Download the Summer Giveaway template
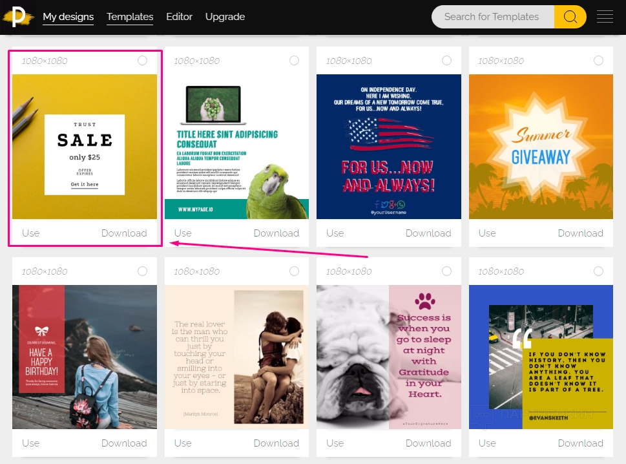626x464 pixels. tap(581, 233)
